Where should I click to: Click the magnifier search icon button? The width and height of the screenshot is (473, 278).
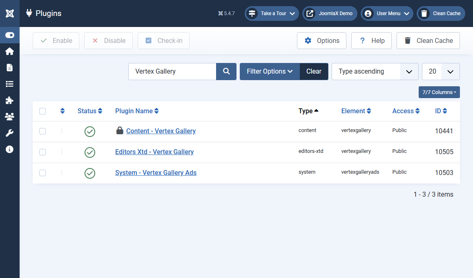click(226, 72)
